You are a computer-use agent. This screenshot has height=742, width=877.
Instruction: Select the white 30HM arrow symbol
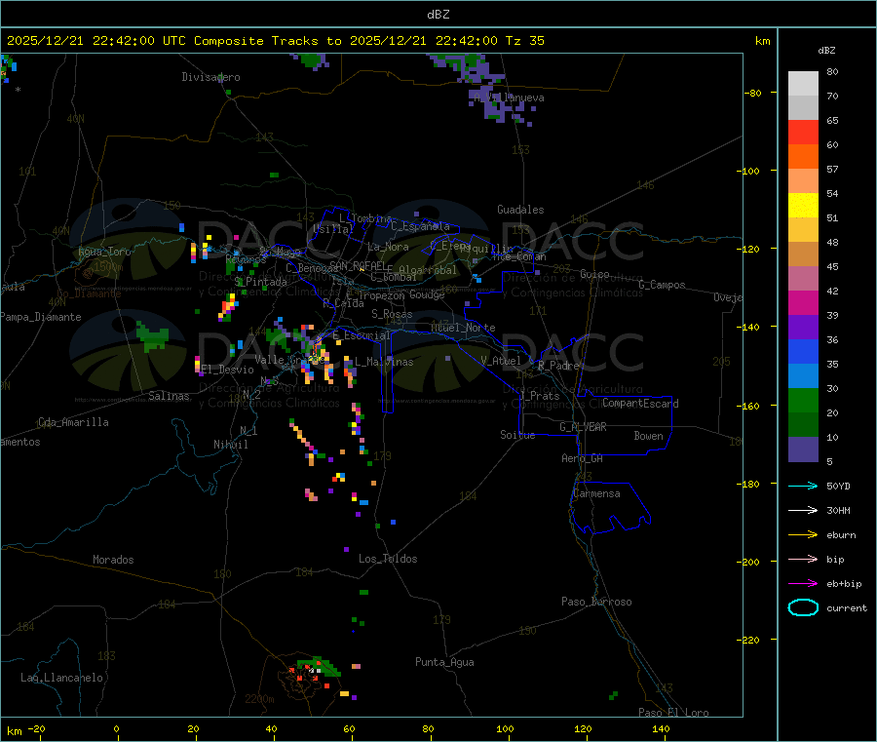click(x=802, y=510)
